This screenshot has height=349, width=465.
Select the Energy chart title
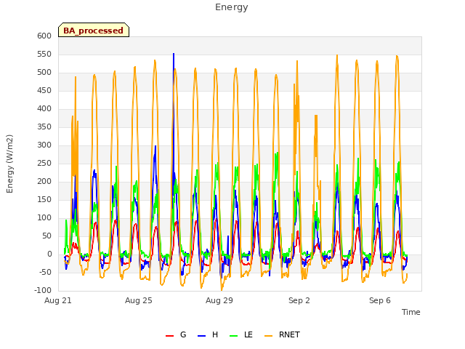(x=232, y=7)
